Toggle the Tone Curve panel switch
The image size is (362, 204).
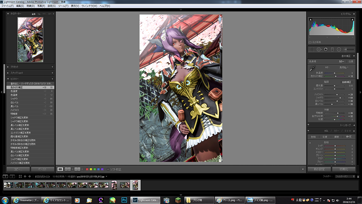click(308, 125)
